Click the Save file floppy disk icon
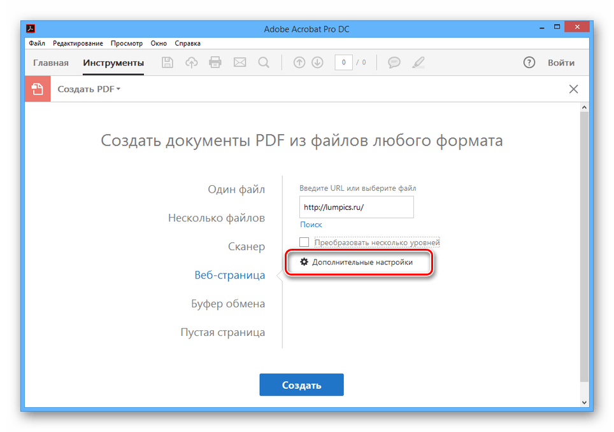The height and width of the screenshot is (432, 614). point(168,62)
